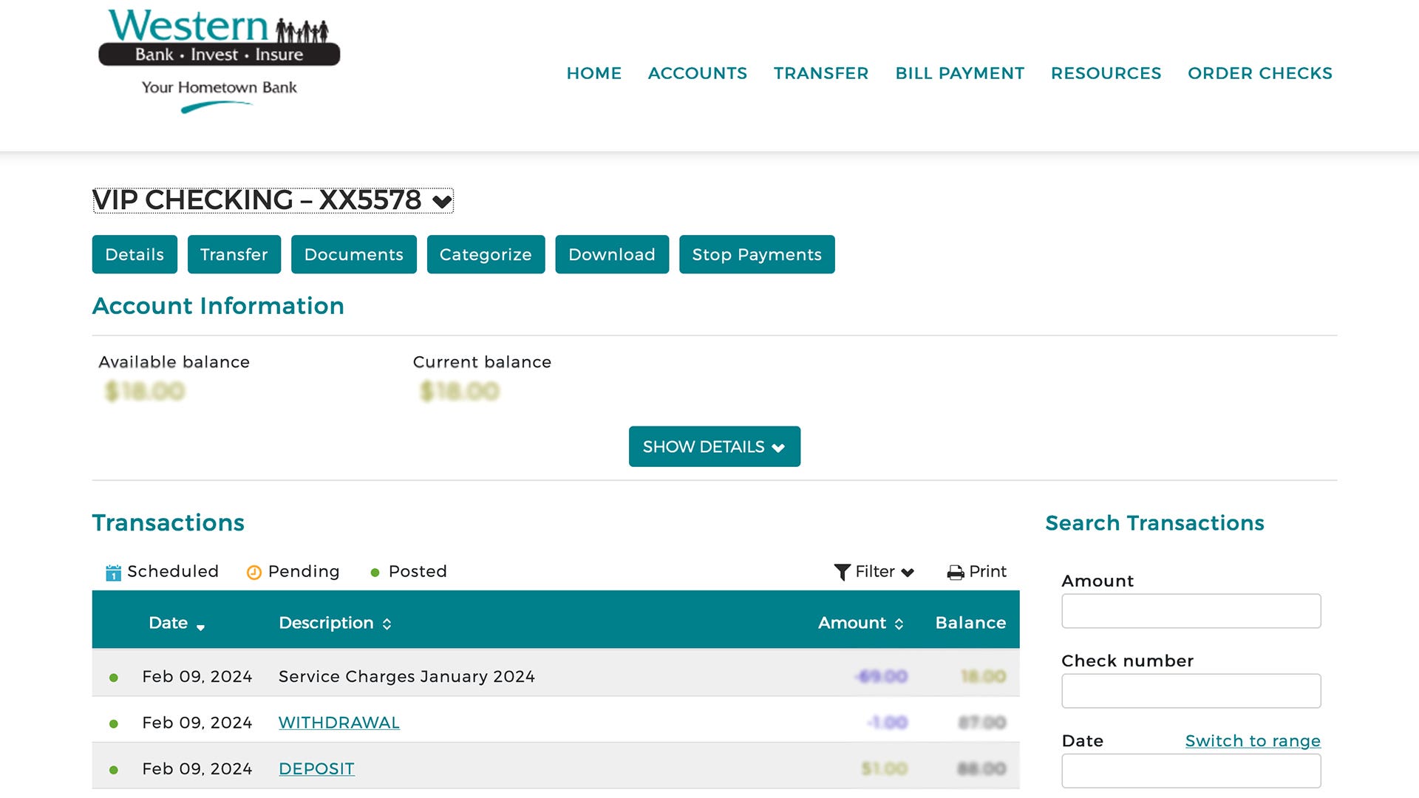Toggle the Date column sort arrow
Image resolution: width=1419 pixels, height=798 pixels.
(200, 627)
